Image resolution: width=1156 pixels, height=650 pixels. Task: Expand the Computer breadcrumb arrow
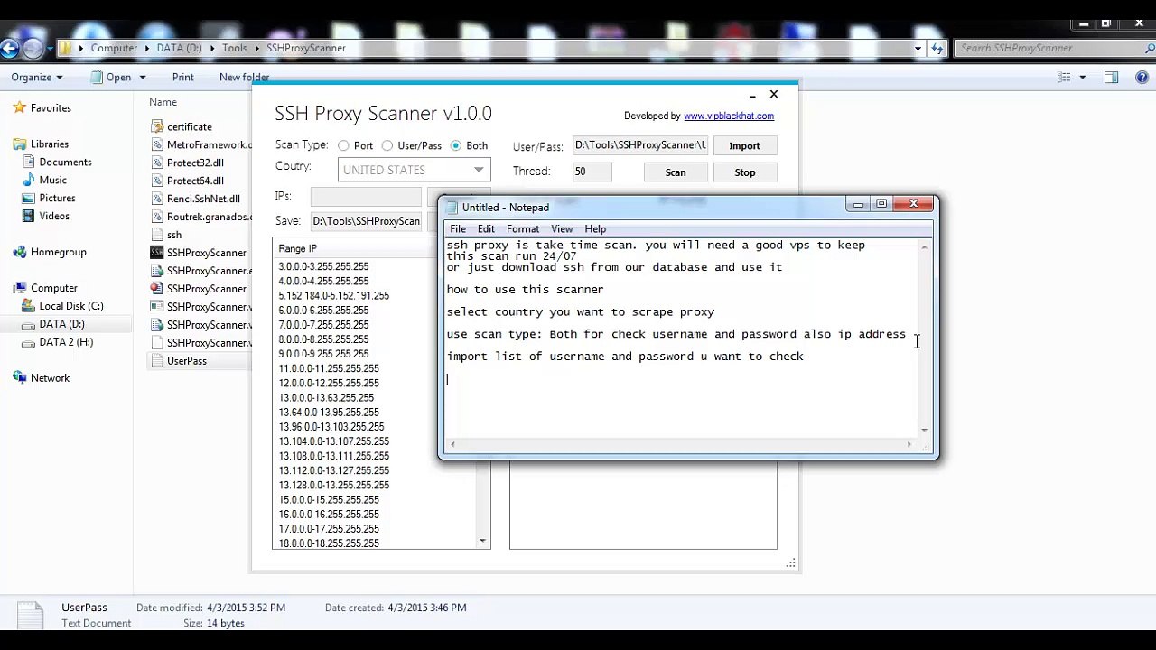coord(145,49)
